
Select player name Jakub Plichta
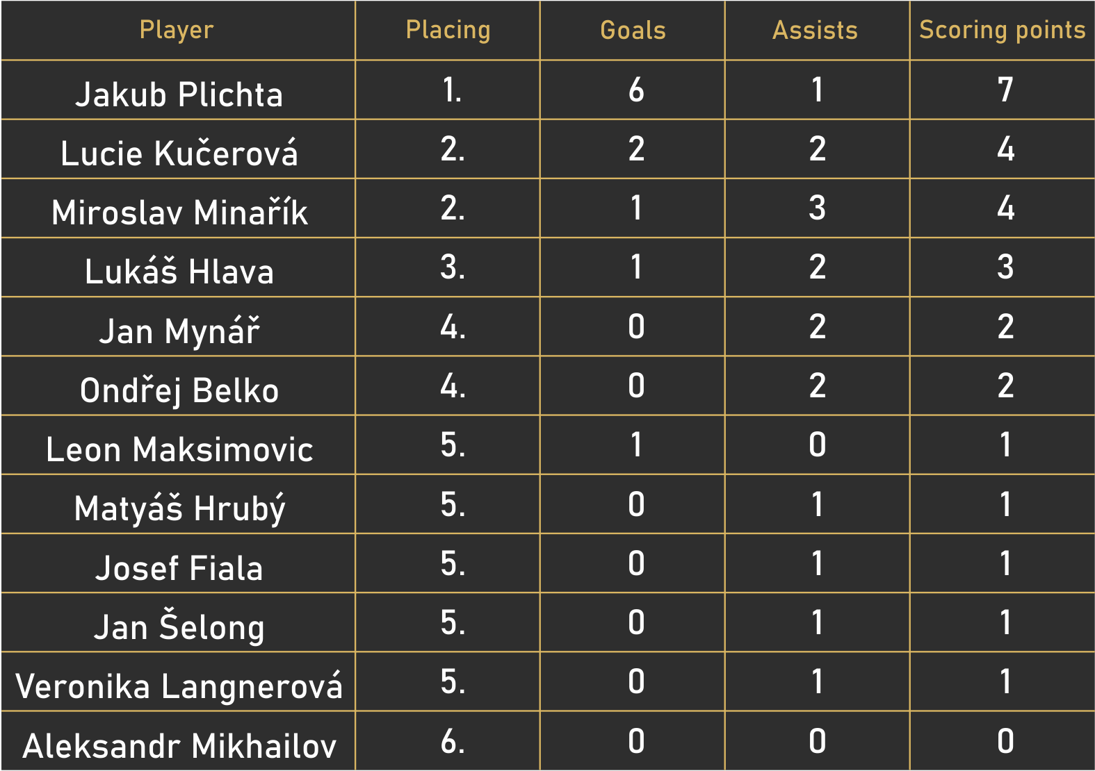179,94
